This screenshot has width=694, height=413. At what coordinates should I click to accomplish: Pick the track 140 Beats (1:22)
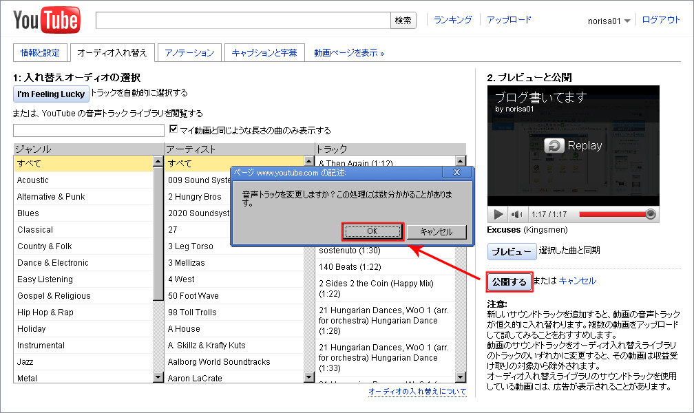(x=386, y=267)
